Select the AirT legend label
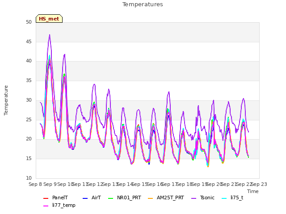 pyautogui.click(x=96, y=198)
